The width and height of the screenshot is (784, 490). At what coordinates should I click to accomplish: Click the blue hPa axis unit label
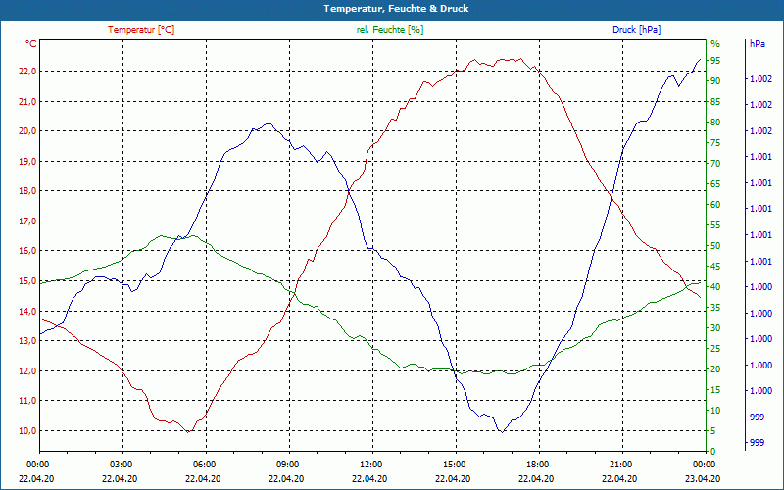pos(757,44)
